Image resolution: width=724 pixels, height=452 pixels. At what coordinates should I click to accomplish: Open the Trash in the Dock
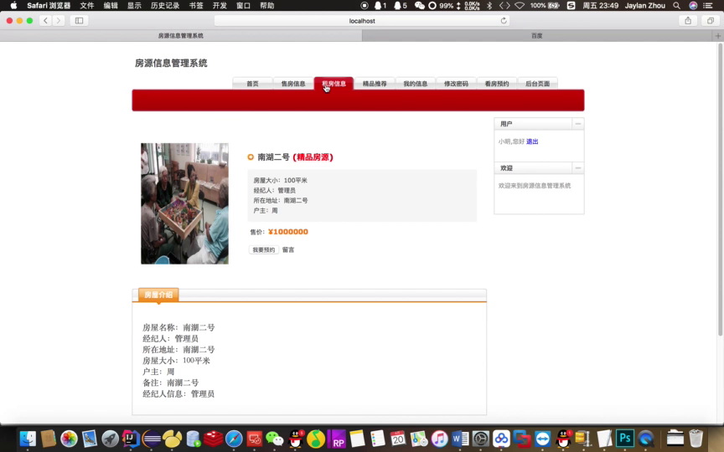click(x=696, y=438)
